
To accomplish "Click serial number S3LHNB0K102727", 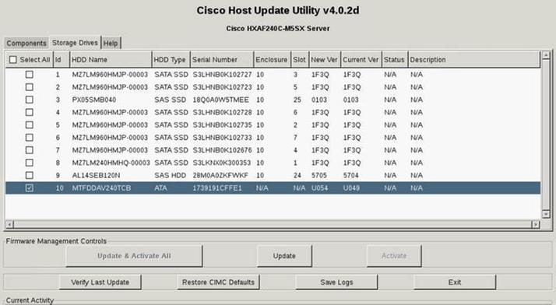I will (222, 75).
